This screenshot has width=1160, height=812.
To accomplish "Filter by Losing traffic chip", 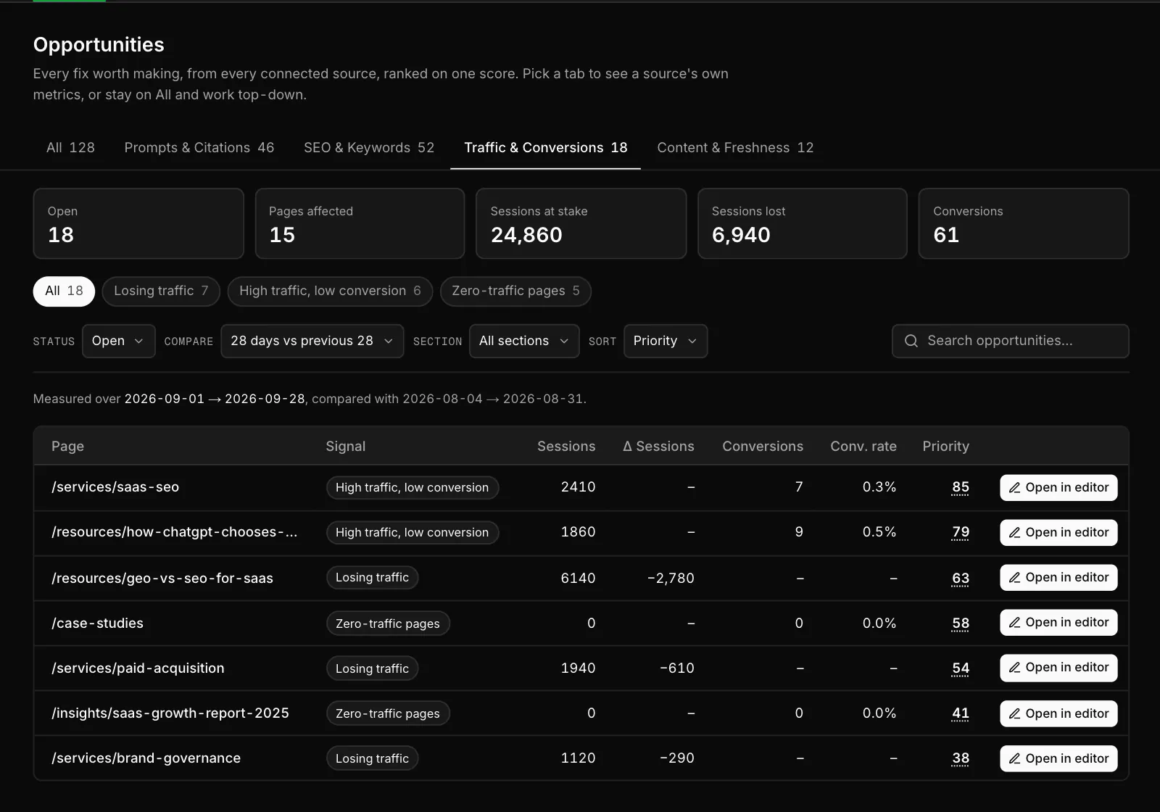I will pos(161,291).
